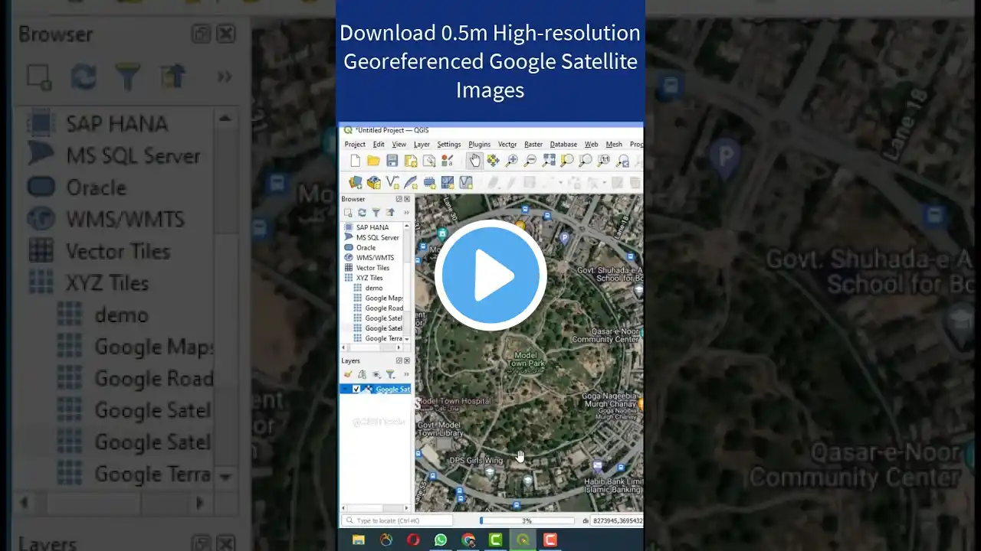Select the Zoom Out magnifier tool

pos(530,161)
